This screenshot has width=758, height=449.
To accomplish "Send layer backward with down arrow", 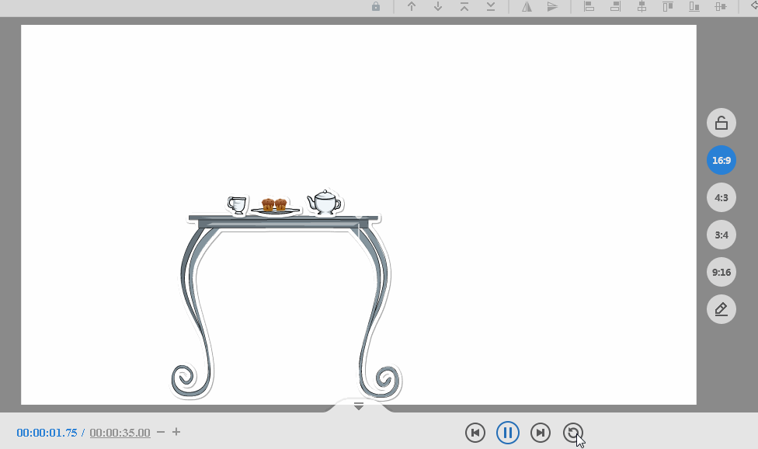I will [x=438, y=6].
